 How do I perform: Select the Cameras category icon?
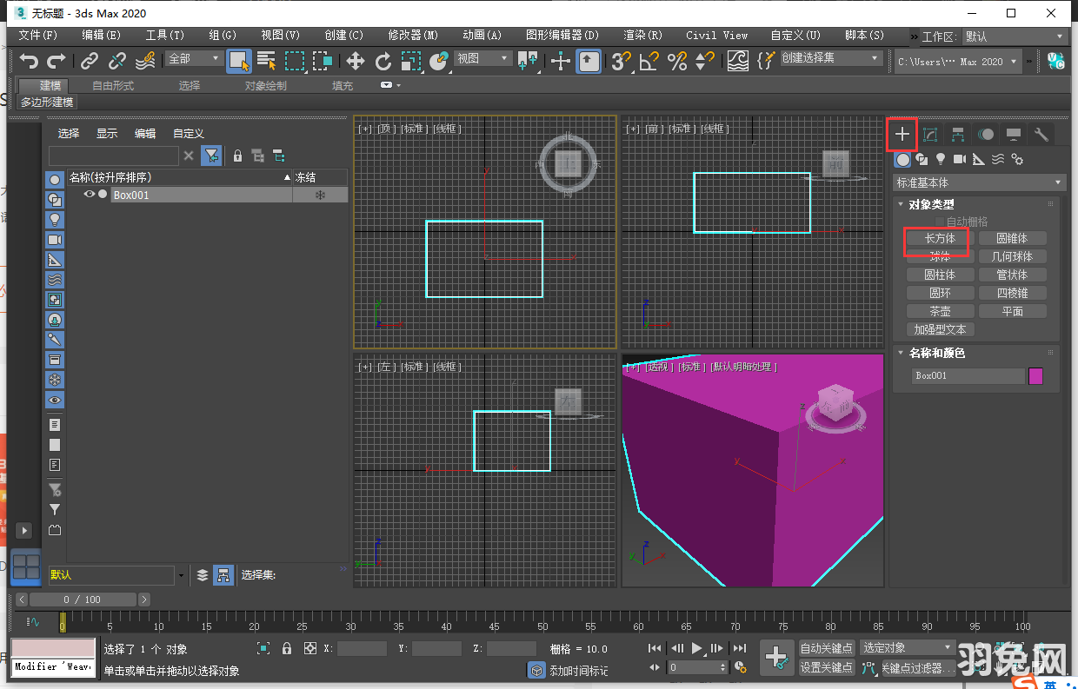click(960, 160)
